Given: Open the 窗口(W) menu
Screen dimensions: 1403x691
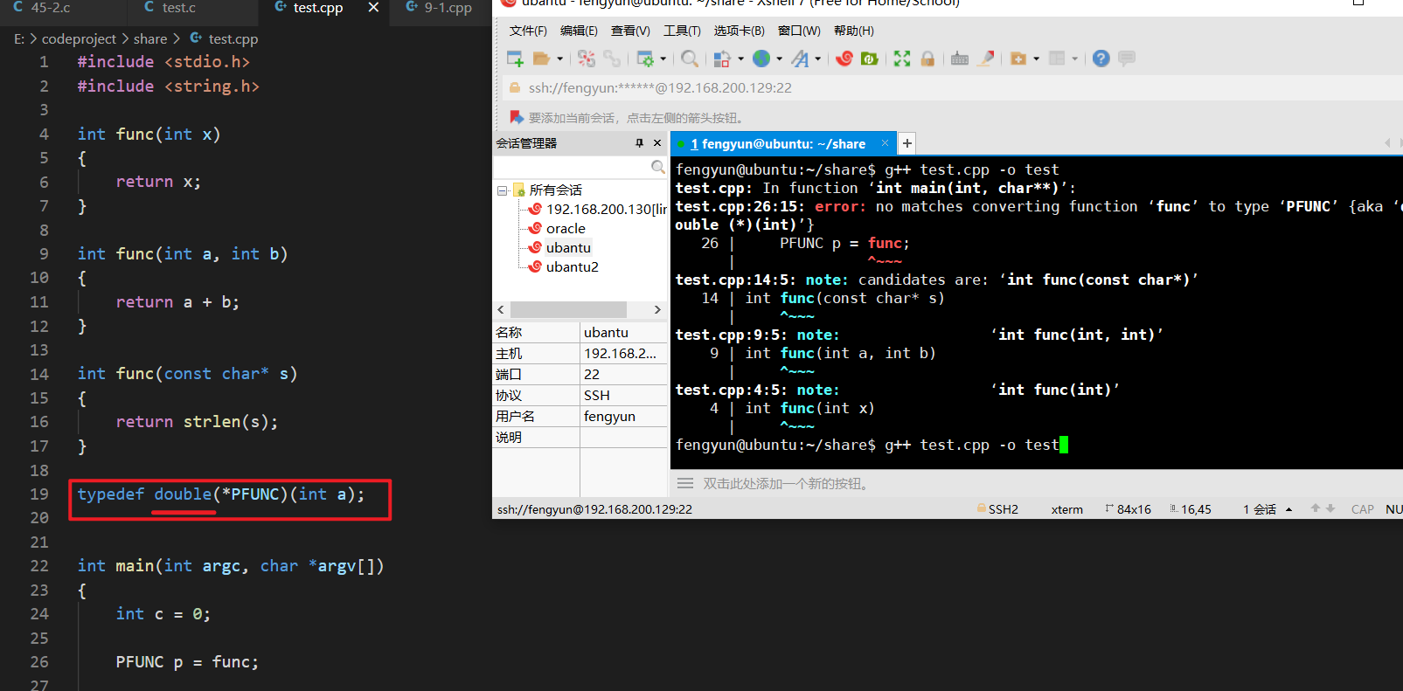Looking at the screenshot, I should [799, 31].
